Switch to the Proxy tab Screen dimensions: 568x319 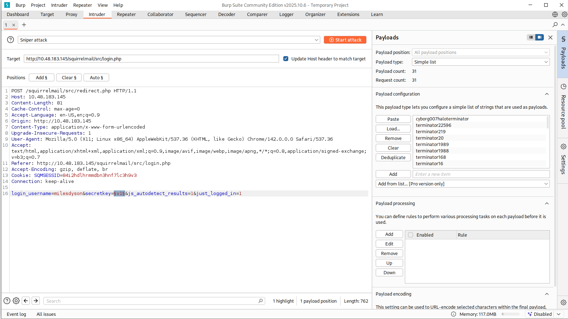click(71, 15)
